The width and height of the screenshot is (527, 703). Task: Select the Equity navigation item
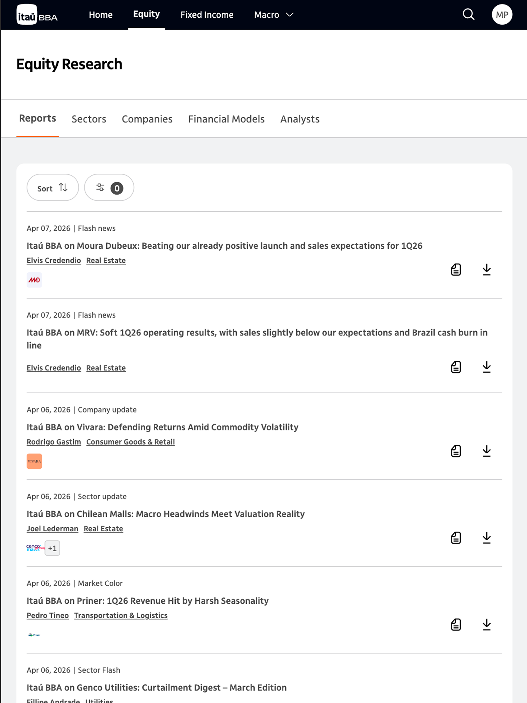tap(147, 14)
